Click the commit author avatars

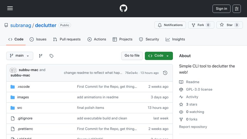[x=13, y=70]
